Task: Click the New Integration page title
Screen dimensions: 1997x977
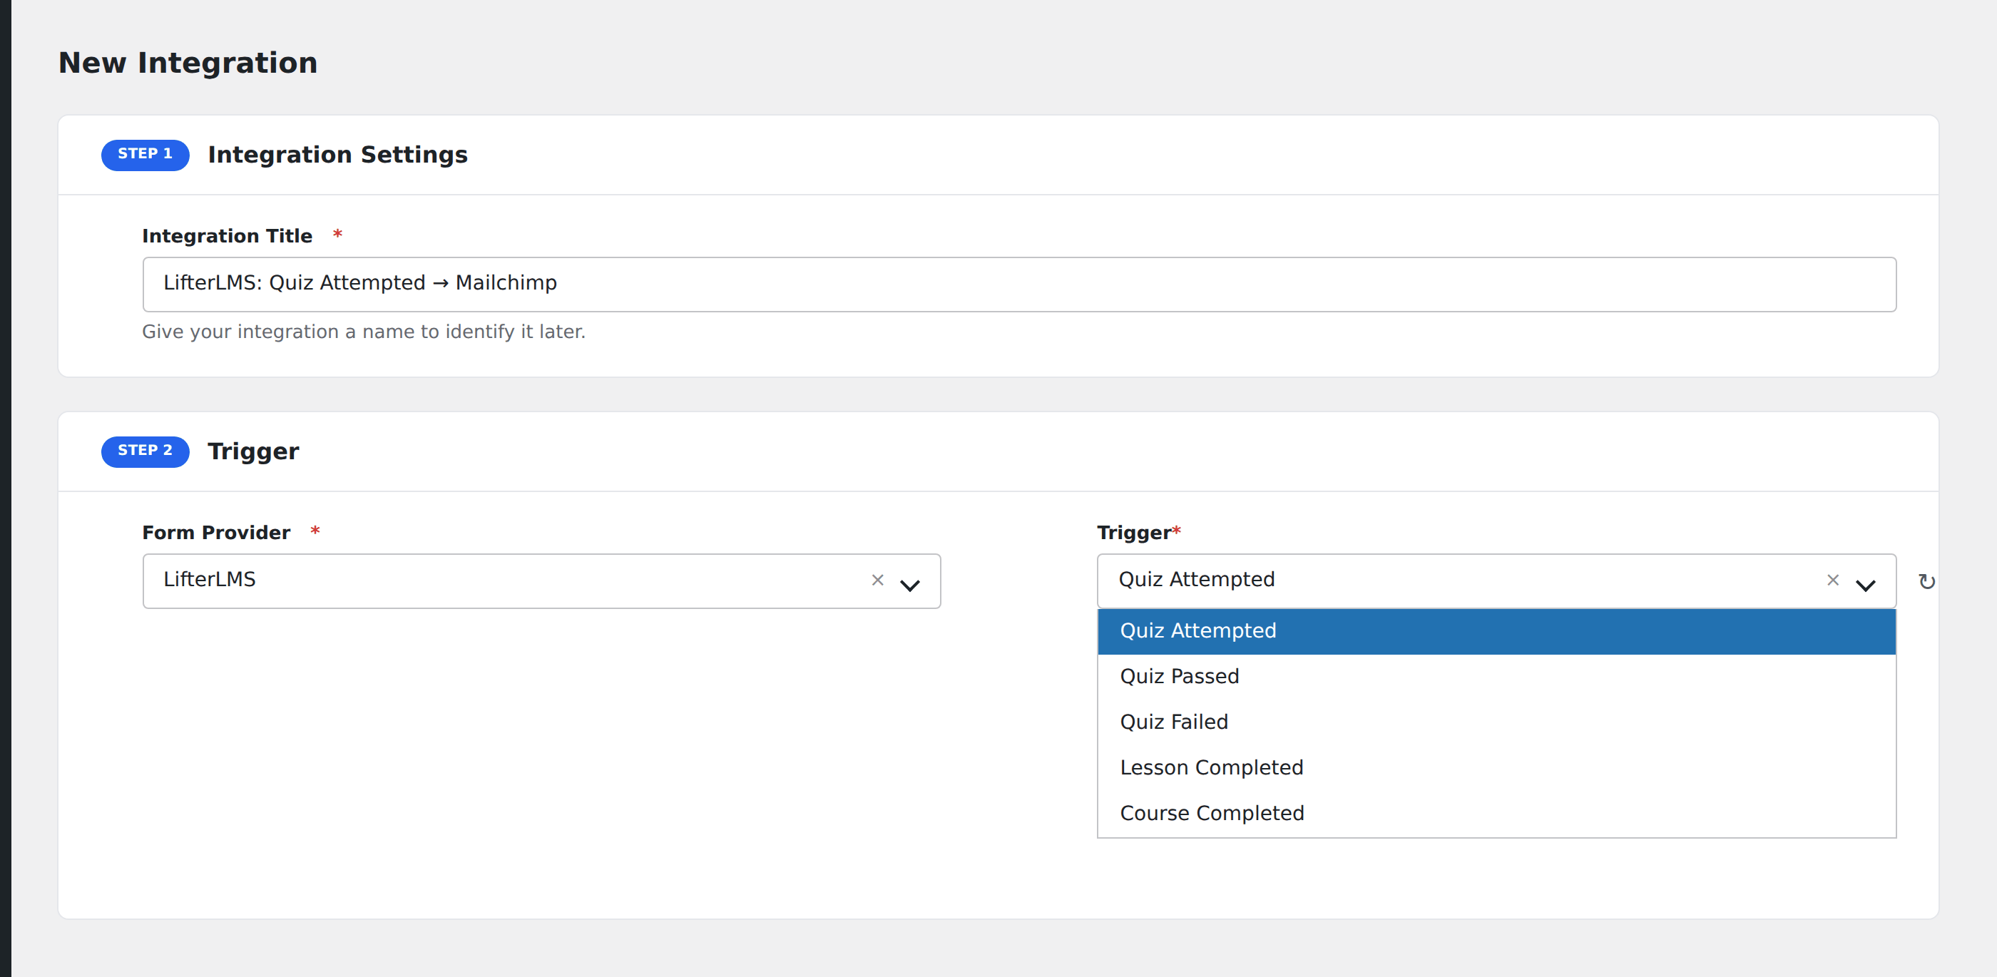Action: click(188, 63)
